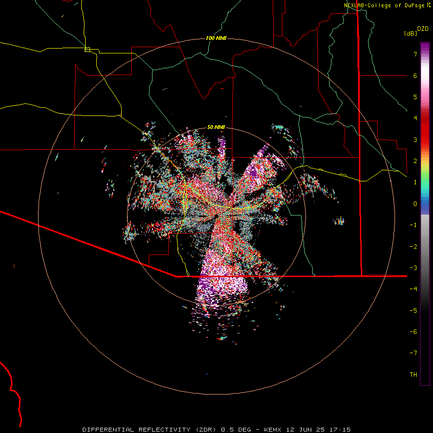Click the TH label on the color scale

tap(413, 375)
